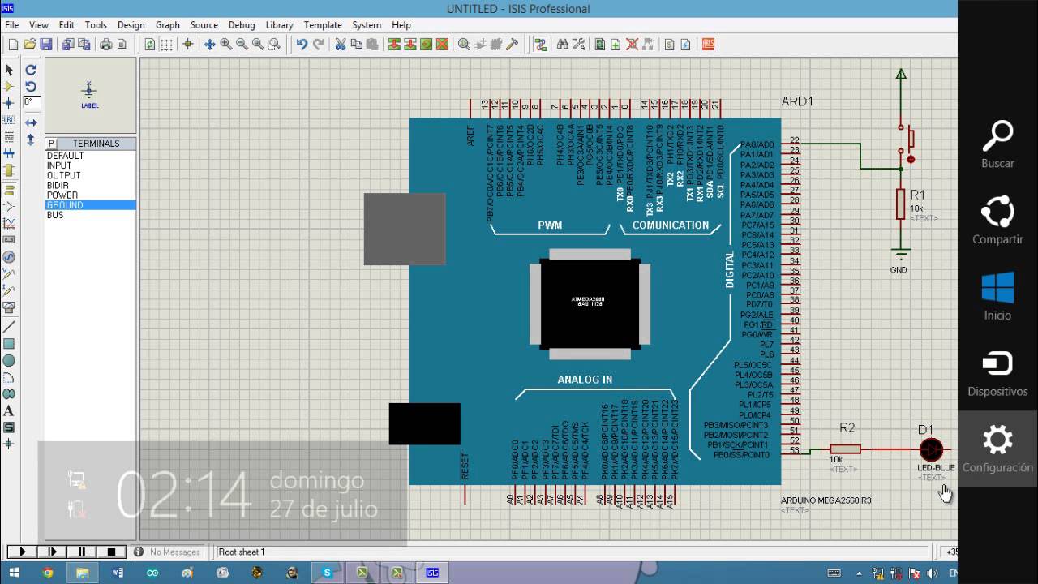1038x584 pixels.
Task: Open the File menu
Action: 12,25
